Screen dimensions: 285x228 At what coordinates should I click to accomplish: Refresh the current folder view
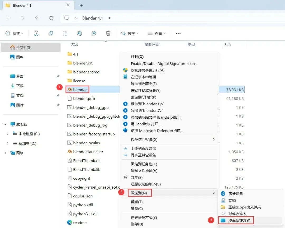[x=51, y=18]
